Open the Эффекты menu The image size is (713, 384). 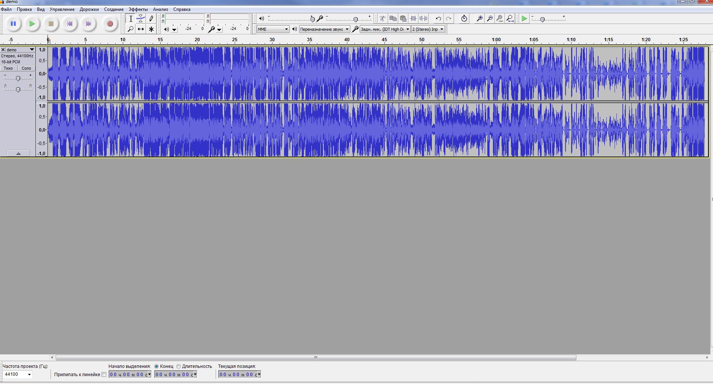pyautogui.click(x=138, y=9)
